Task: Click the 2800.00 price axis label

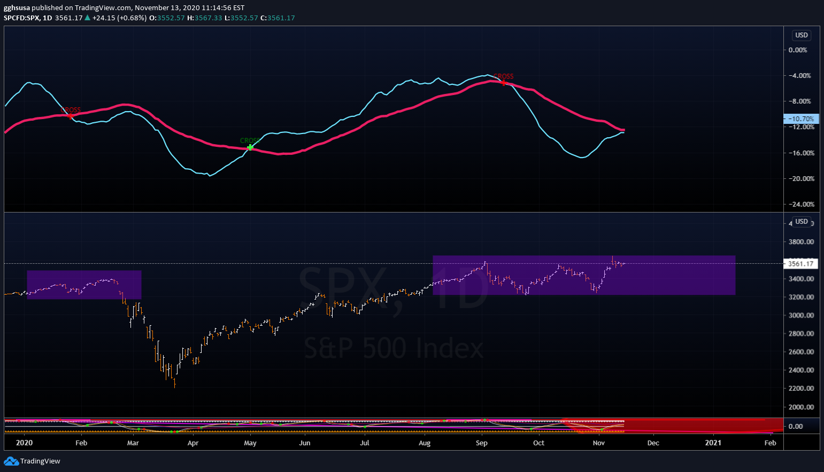Action: 802,334
